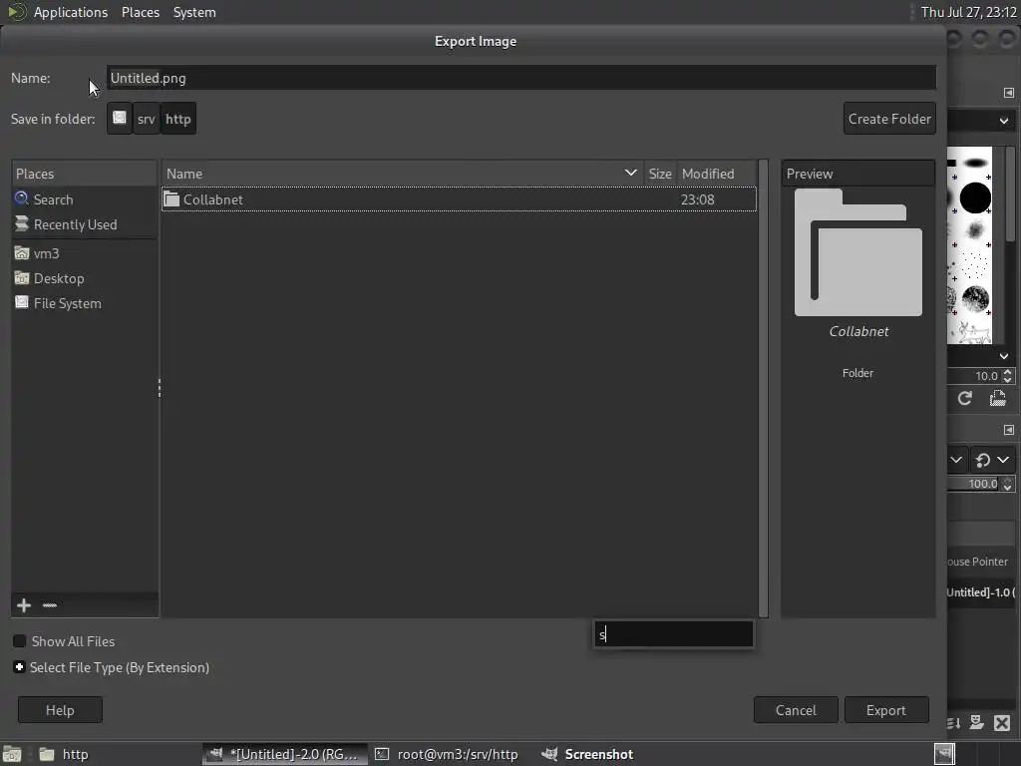This screenshot has width=1021, height=766.
Task: Click the Collabnet folder icon in list
Action: coord(171,199)
